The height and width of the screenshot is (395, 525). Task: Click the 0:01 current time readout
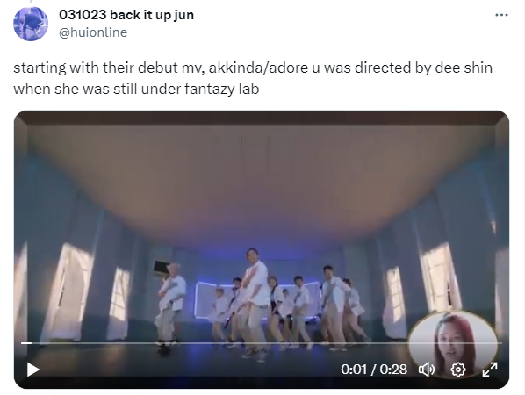(x=354, y=370)
